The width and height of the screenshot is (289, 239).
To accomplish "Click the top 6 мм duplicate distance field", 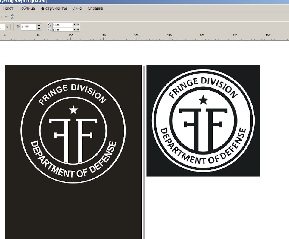I will click(x=62, y=25).
